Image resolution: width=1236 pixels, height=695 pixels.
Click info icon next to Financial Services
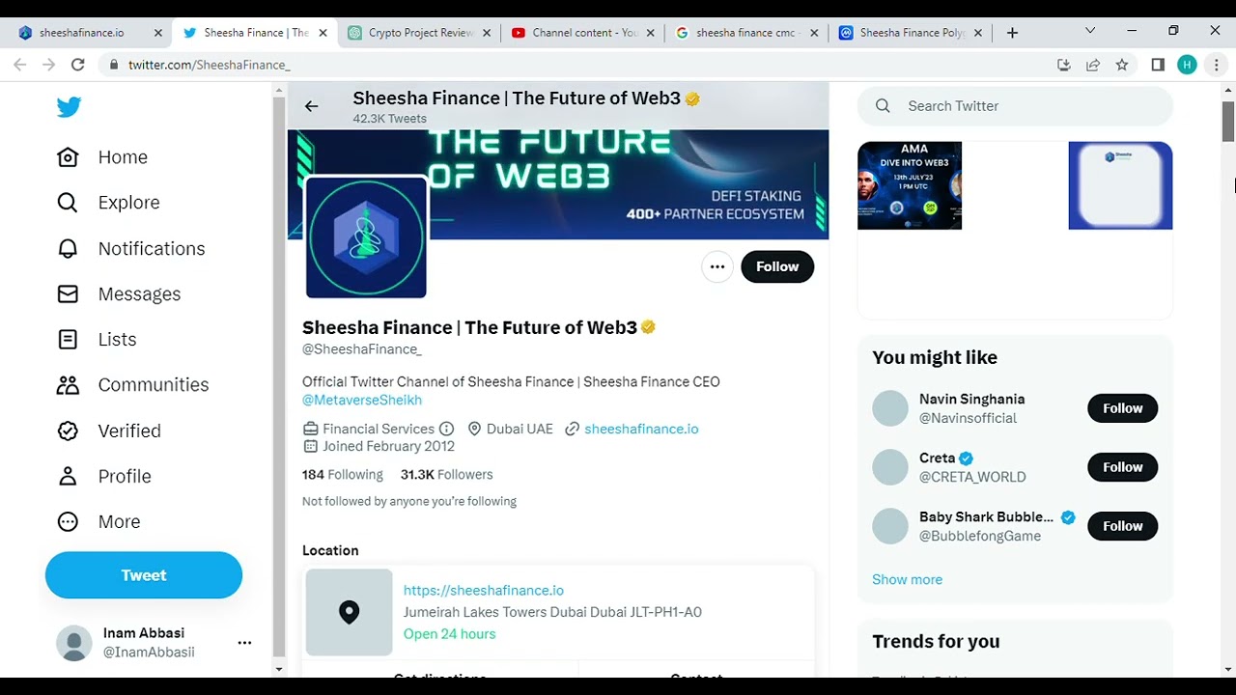(x=446, y=429)
